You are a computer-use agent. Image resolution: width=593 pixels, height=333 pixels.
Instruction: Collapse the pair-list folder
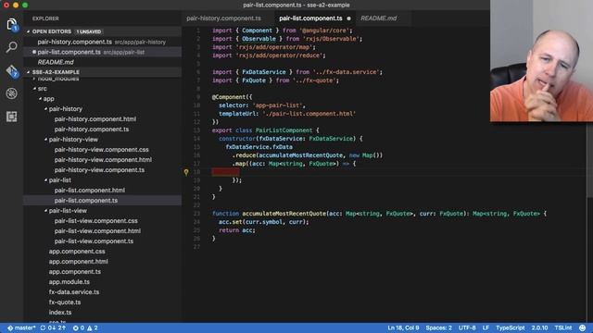pos(45,180)
